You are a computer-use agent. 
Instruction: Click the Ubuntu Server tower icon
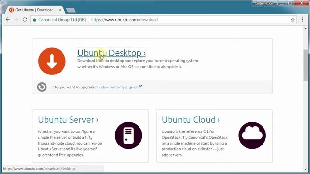pyautogui.click(x=128, y=135)
